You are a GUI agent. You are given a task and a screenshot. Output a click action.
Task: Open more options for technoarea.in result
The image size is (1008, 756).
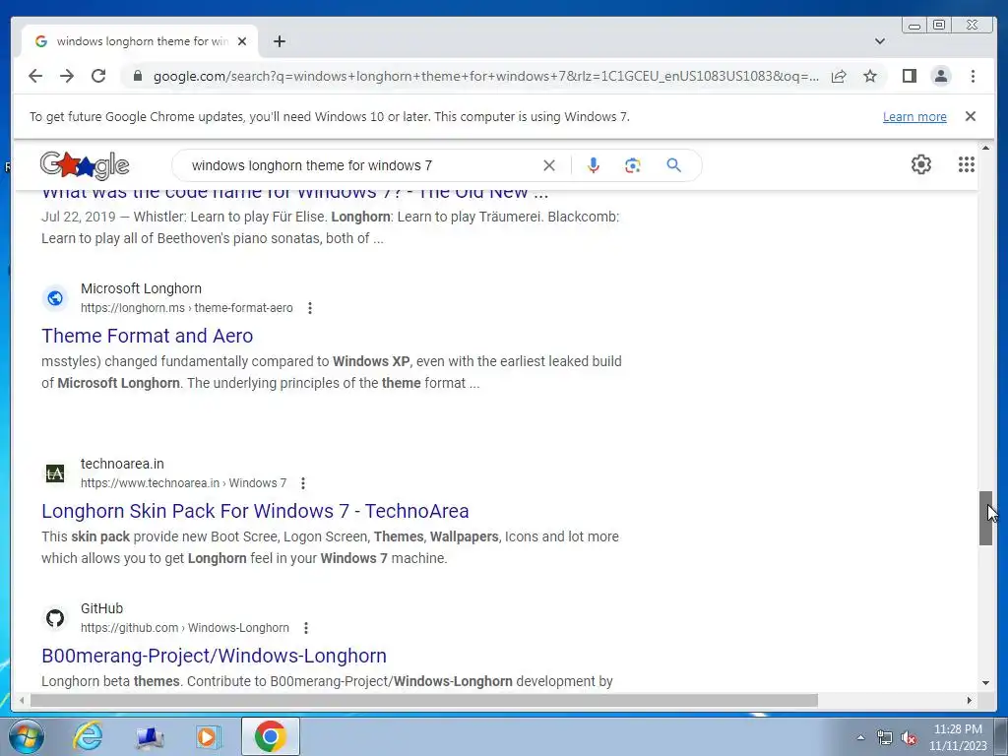tap(303, 482)
